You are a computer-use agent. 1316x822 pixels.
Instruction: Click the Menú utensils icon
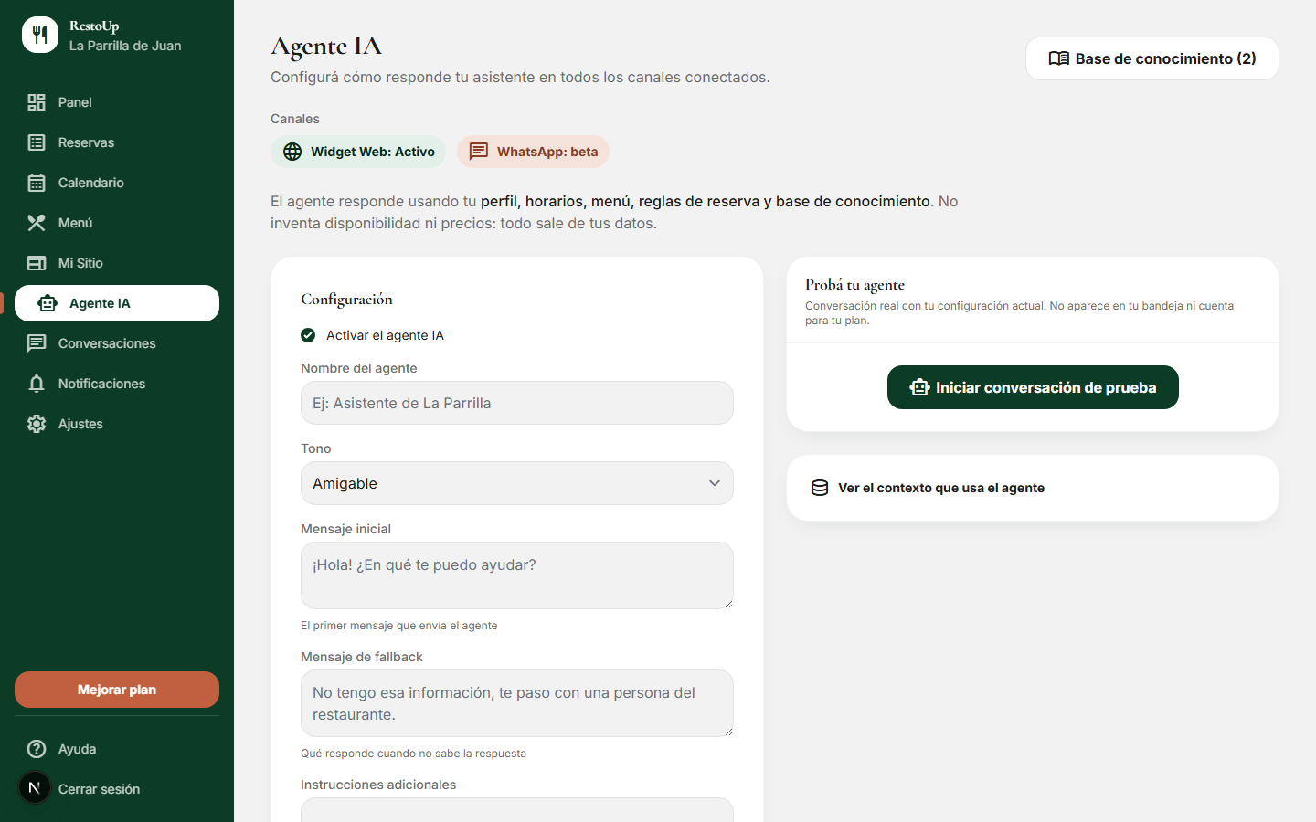[37, 223]
